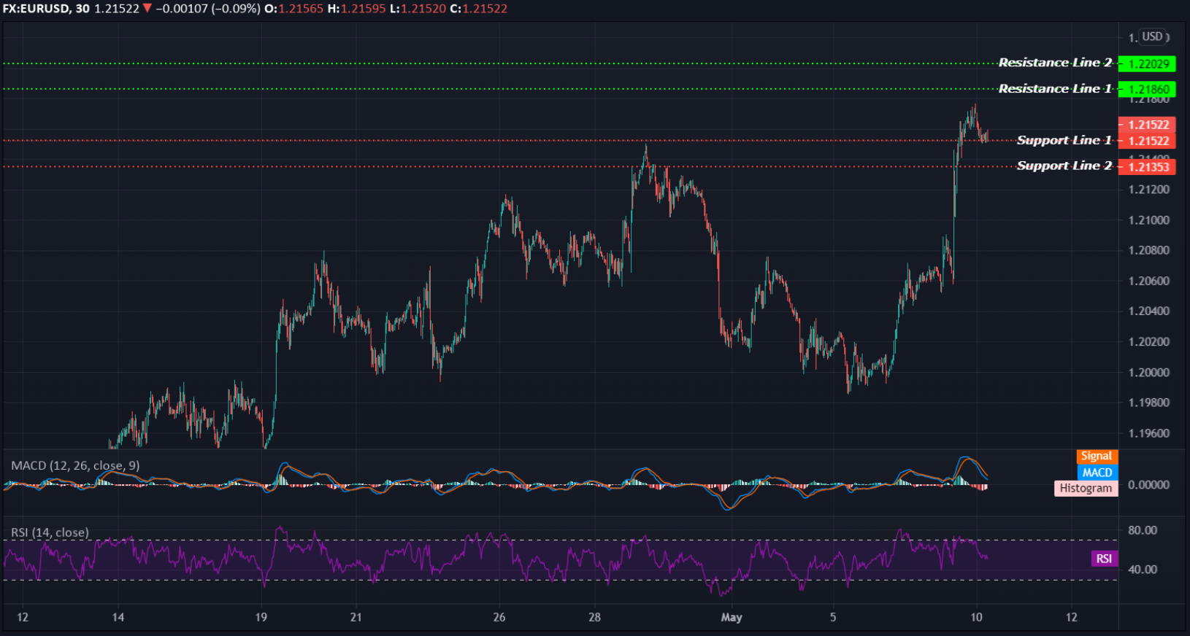Click date 10 on the time axis
This screenshot has height=636, width=1190.
[976, 618]
